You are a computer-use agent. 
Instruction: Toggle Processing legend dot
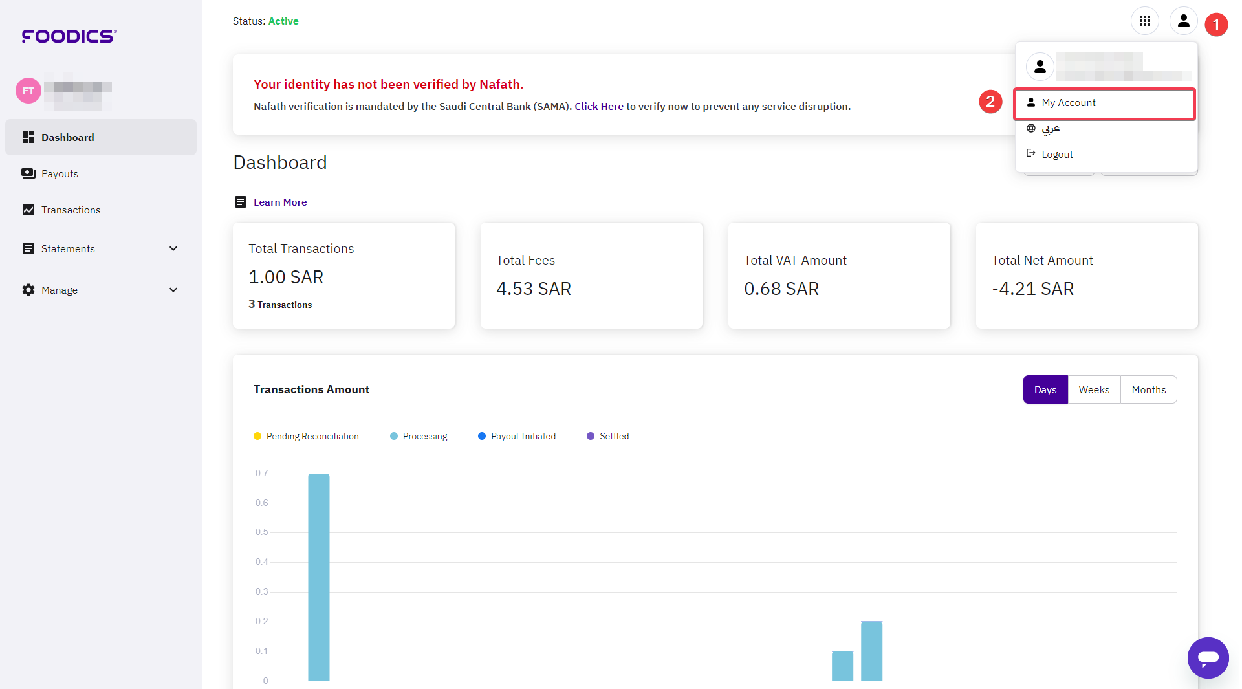point(394,436)
